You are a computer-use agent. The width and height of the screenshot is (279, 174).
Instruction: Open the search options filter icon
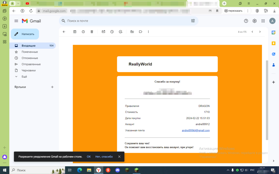pos(193,21)
